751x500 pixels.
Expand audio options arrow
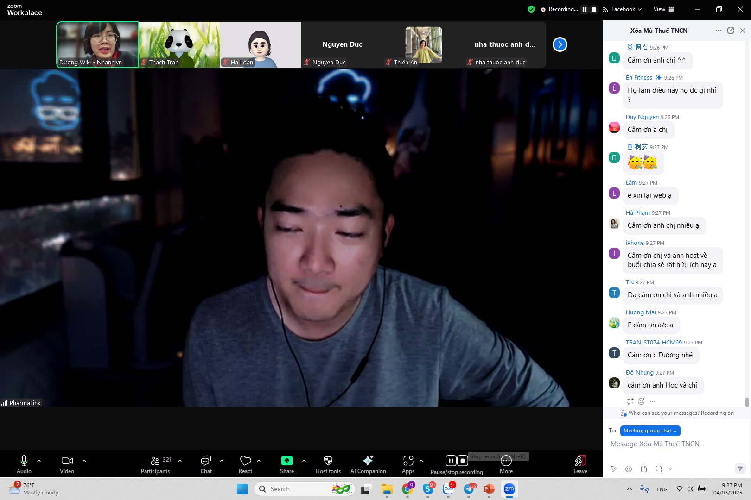tap(39, 461)
